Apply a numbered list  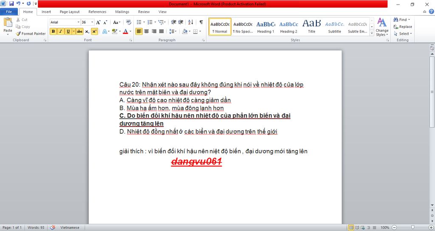click(150, 22)
